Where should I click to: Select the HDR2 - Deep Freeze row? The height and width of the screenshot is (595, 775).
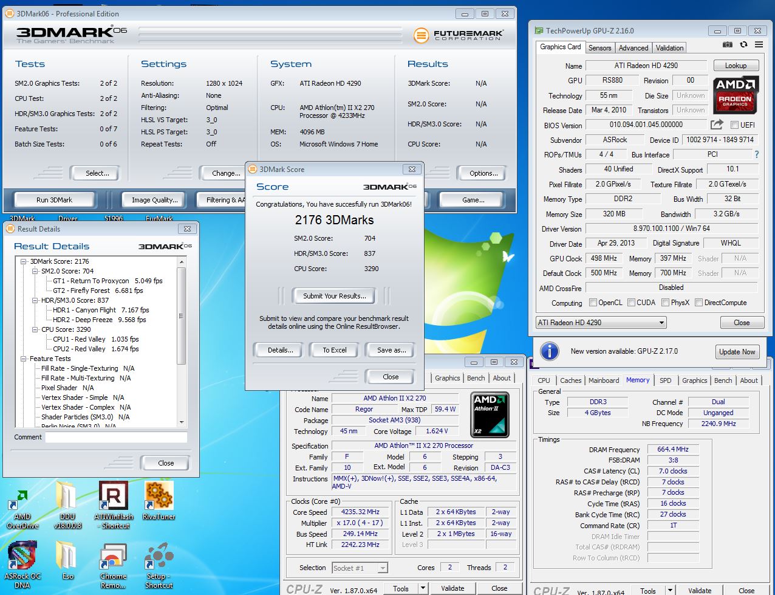100,320
